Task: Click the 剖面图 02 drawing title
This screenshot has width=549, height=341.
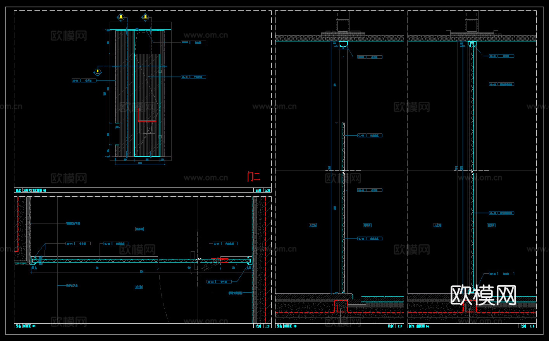Action: (x=29, y=326)
